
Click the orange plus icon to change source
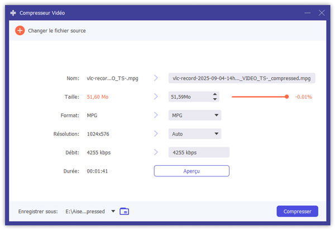point(20,31)
